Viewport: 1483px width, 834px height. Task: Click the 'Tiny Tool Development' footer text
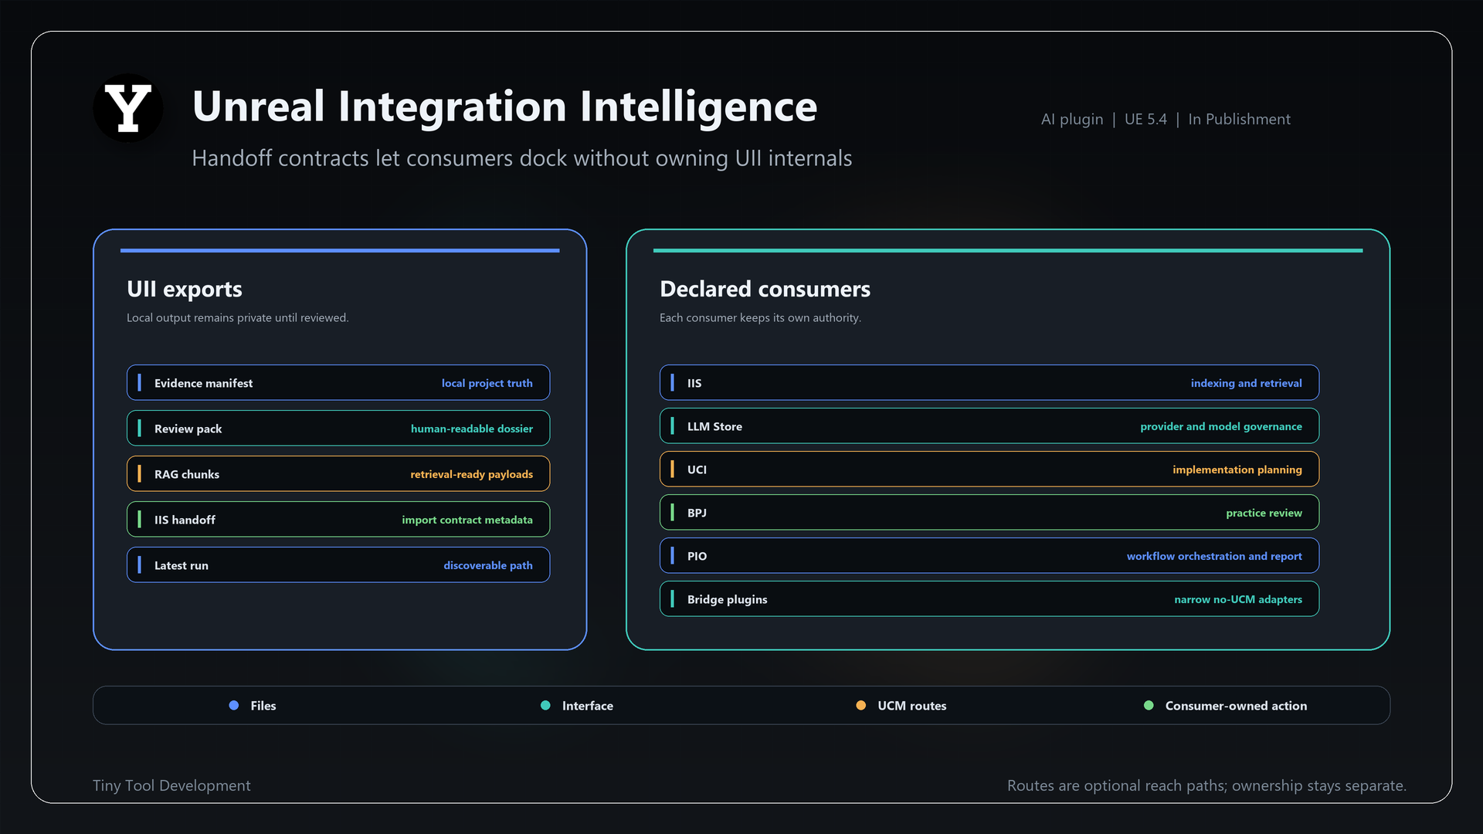coord(171,785)
